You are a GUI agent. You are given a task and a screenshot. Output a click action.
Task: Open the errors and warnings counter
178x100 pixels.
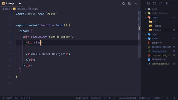[x=26, y=98]
